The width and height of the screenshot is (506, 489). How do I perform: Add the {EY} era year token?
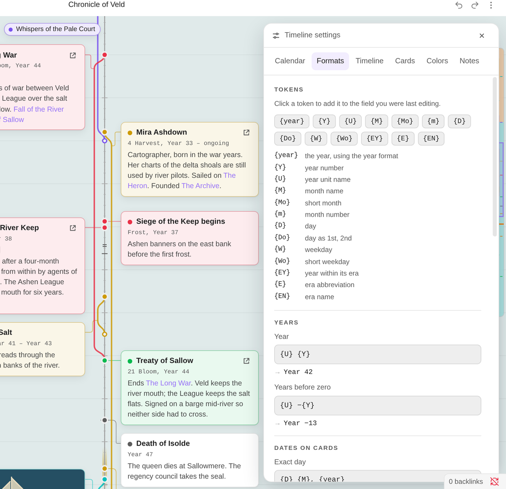[374, 139]
